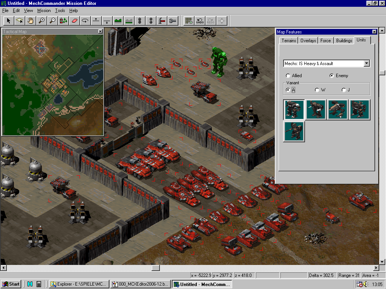Viewport: 386px width, 289px height.
Task: Click the blue H quick launch icon
Action: [x=30, y=284]
